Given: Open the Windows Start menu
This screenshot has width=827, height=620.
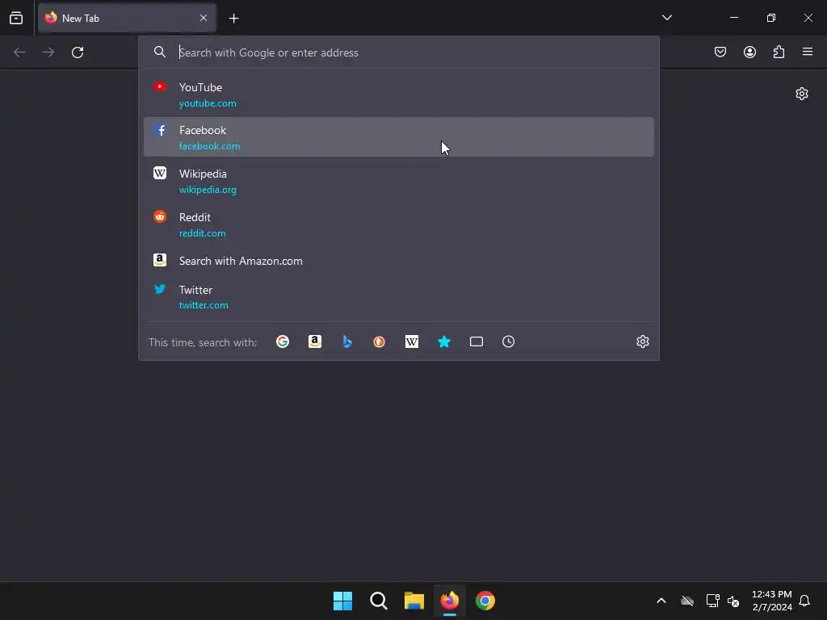Looking at the screenshot, I should click(x=342, y=601).
